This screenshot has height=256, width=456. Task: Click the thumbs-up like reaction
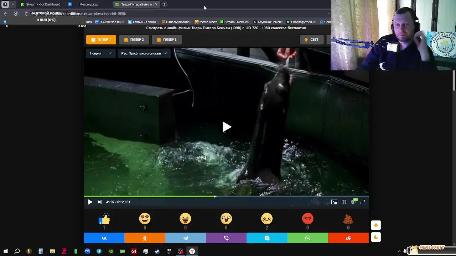pos(104,219)
